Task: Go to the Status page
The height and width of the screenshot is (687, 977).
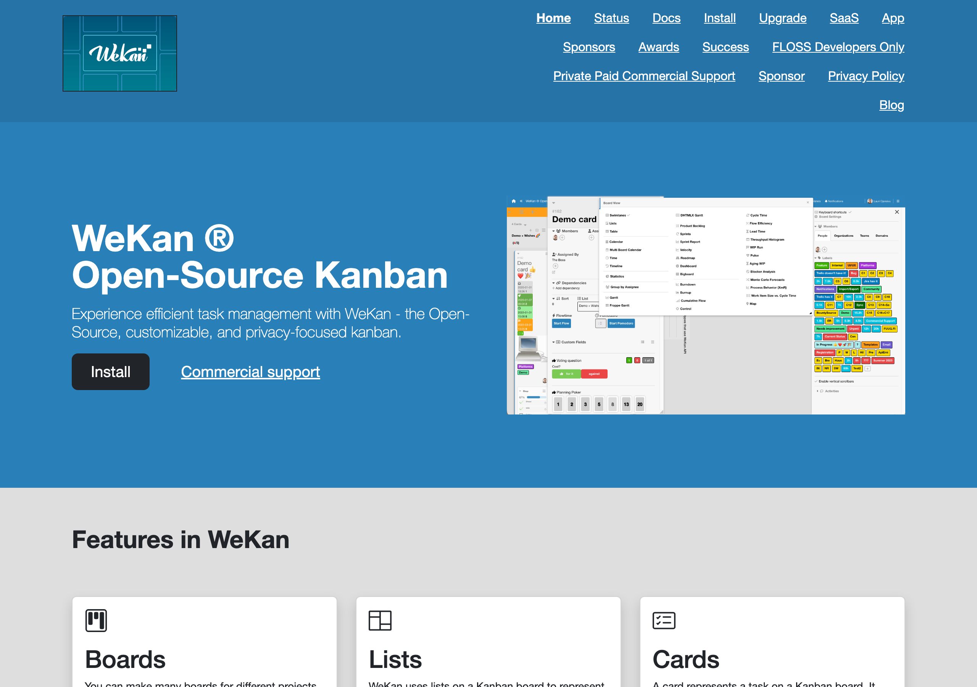Action: click(611, 18)
